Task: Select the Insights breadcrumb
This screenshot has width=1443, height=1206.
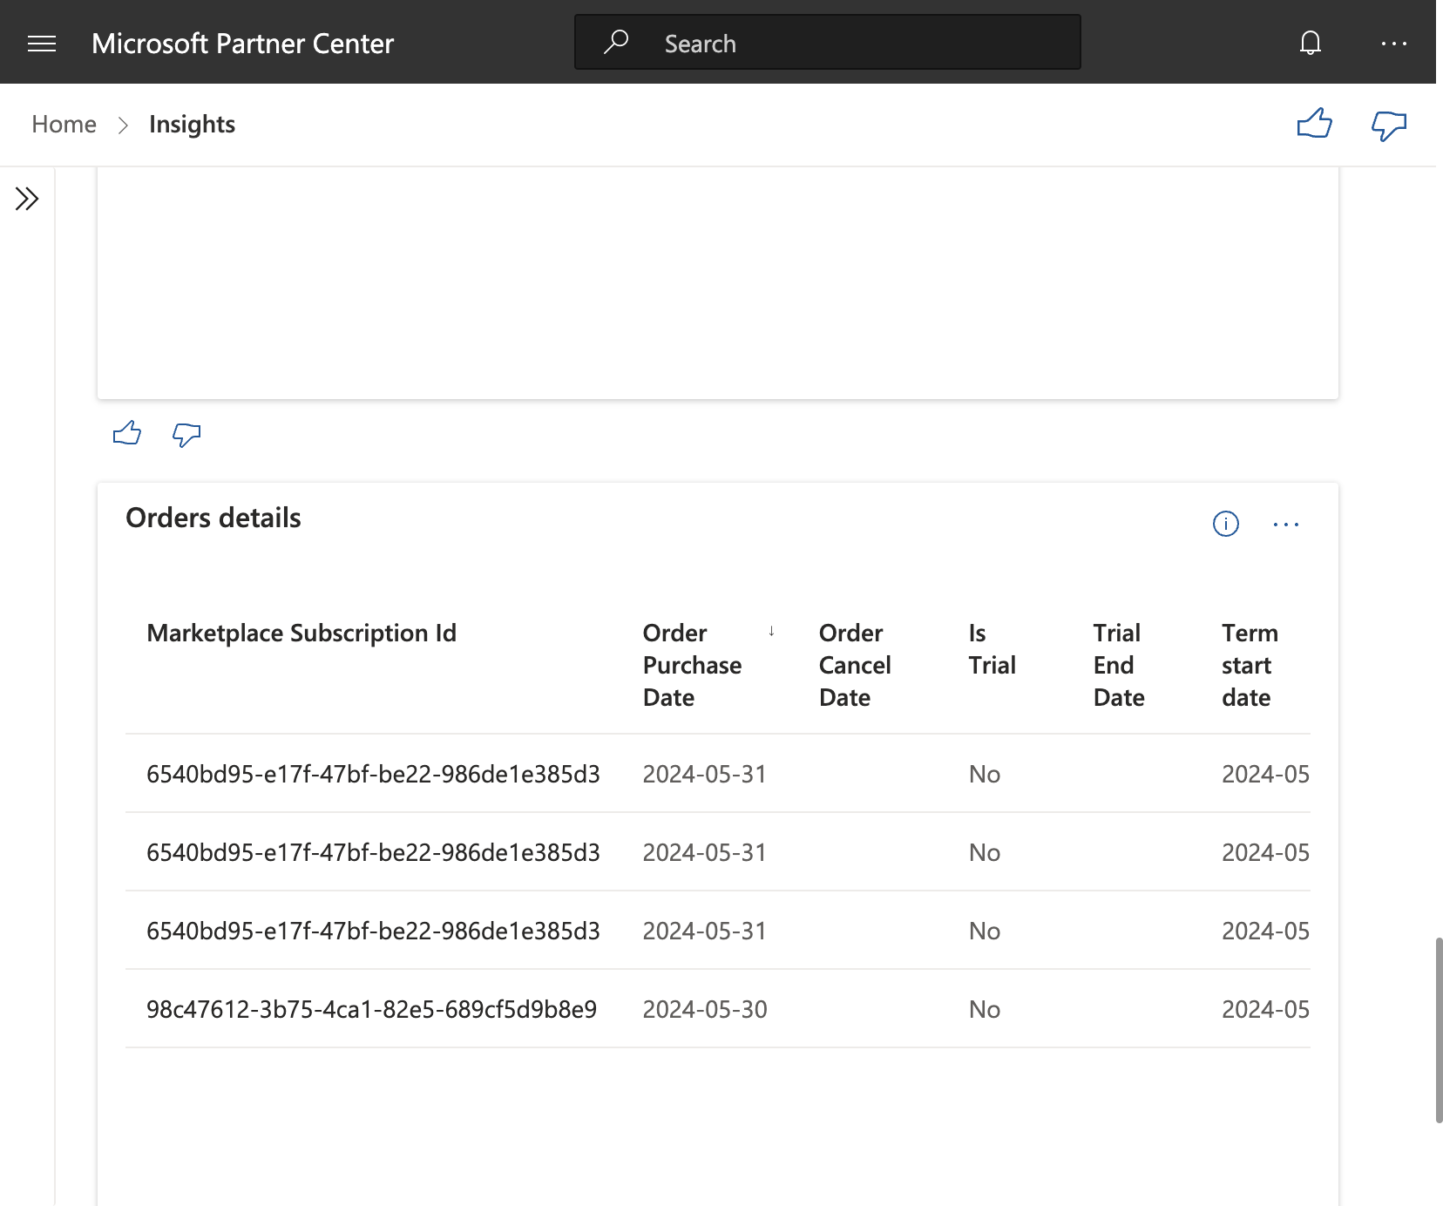Action: point(192,125)
